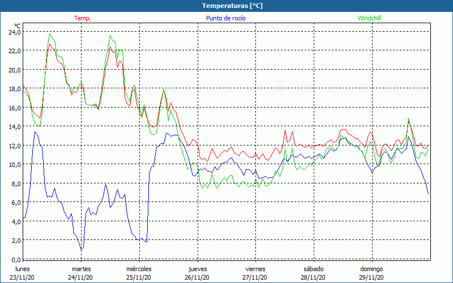
Task: Click the '25/11/20' date label
Action: (138, 277)
